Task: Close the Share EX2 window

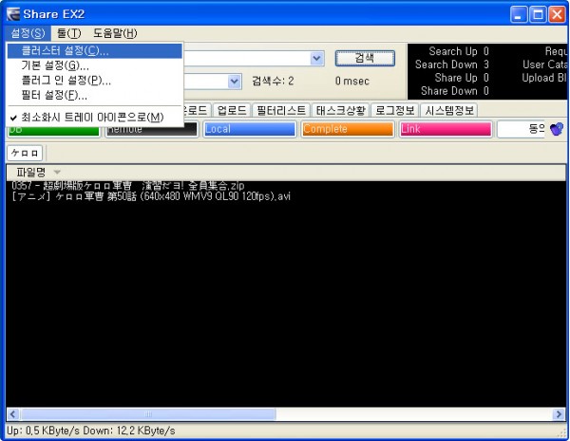Action: coord(557,15)
